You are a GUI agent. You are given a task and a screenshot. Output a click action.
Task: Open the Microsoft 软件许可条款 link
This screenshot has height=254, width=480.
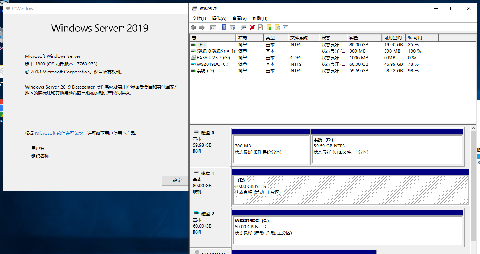coord(59,133)
